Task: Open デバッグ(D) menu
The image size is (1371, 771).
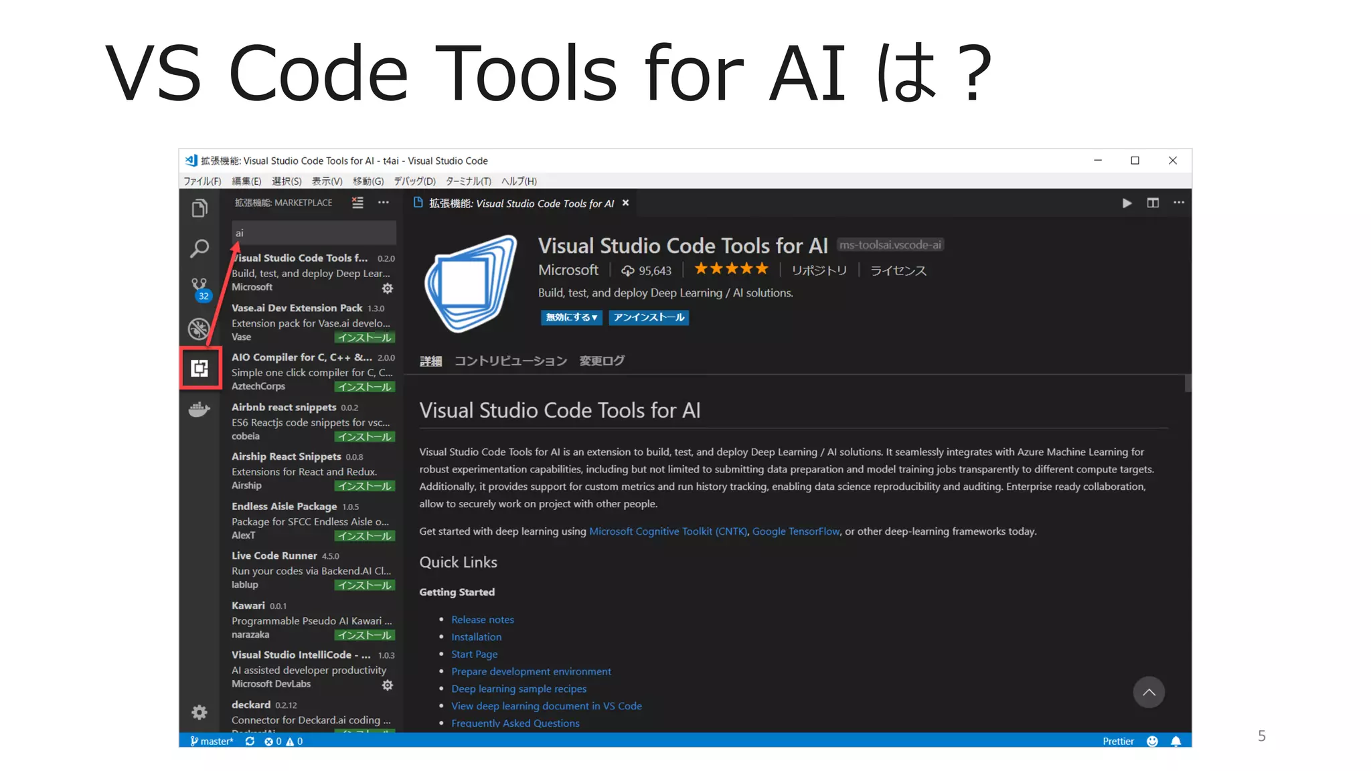Action: (x=414, y=181)
